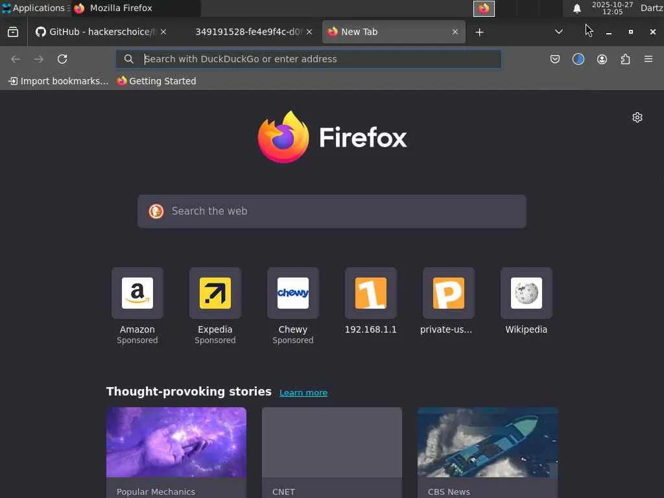Image resolution: width=664 pixels, height=498 pixels.
Task: Open the Applications menu
Action: click(x=35, y=8)
